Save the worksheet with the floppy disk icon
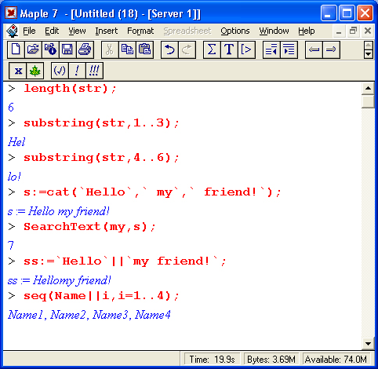 [67, 49]
